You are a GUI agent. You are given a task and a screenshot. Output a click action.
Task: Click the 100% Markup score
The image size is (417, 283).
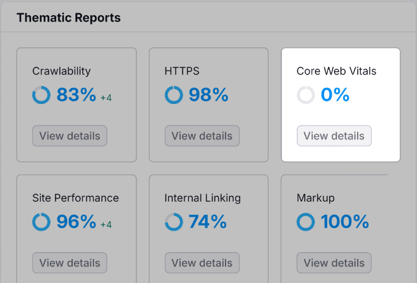point(344,222)
